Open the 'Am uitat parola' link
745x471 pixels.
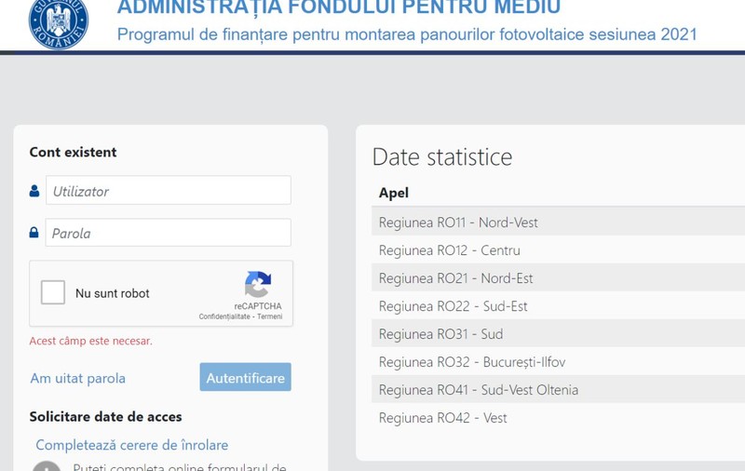point(78,379)
